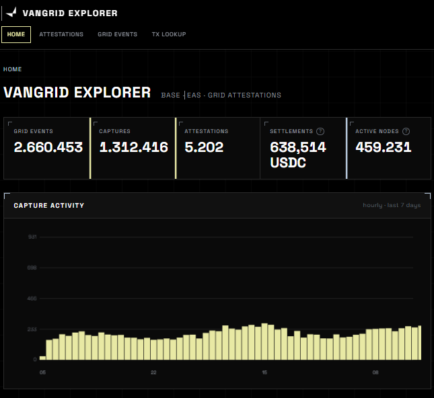The image size is (434, 398).
Task: Click the value 2.660.453
Action: point(48,147)
